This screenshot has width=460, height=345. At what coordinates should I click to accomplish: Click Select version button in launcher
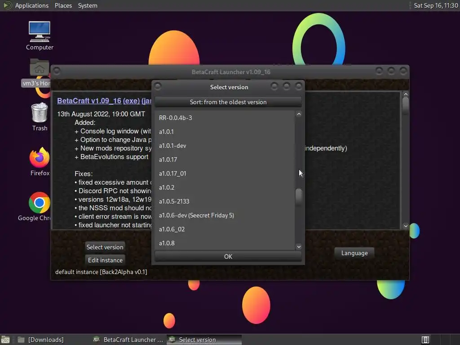pyautogui.click(x=105, y=247)
